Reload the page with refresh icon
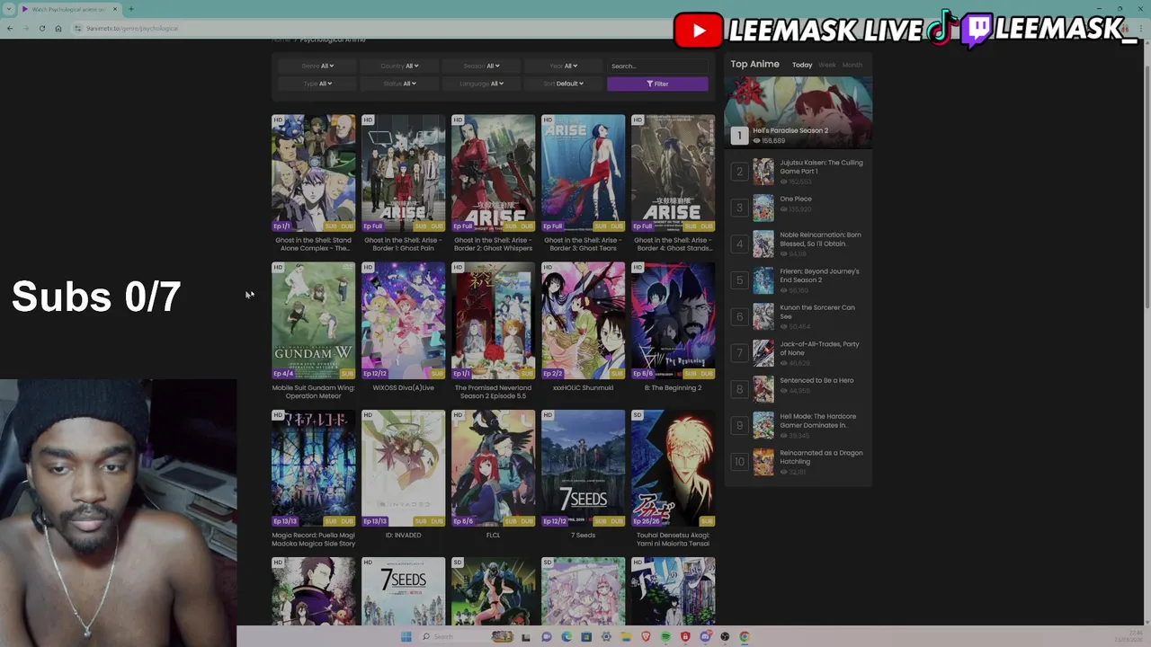This screenshot has width=1151, height=647. click(x=42, y=28)
